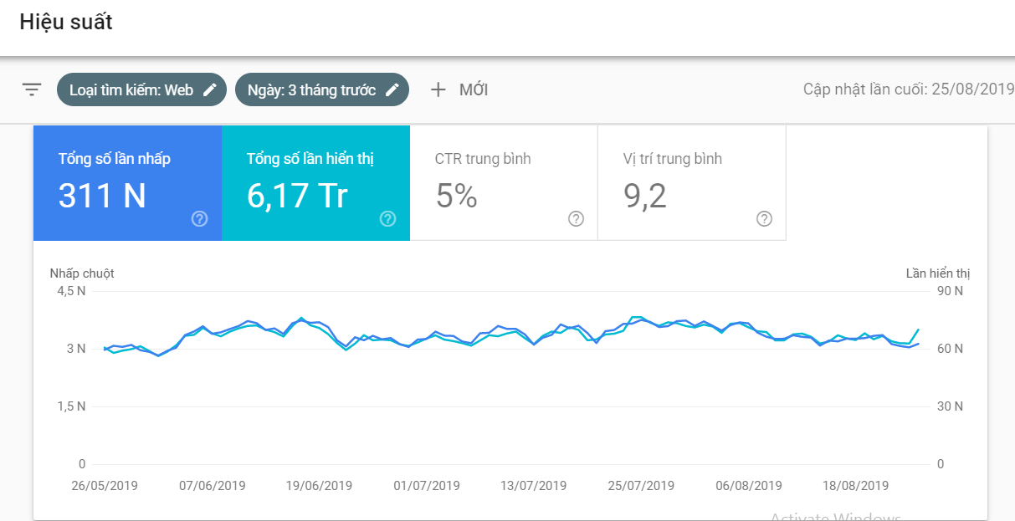Click the 18/08/2019 date on chart axis

click(x=855, y=486)
